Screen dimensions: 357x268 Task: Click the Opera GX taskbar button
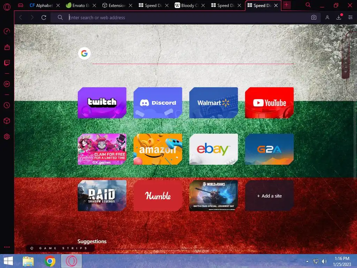click(x=71, y=261)
